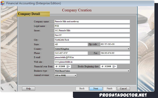Click the Cancel button

pyautogui.click(x=123, y=89)
